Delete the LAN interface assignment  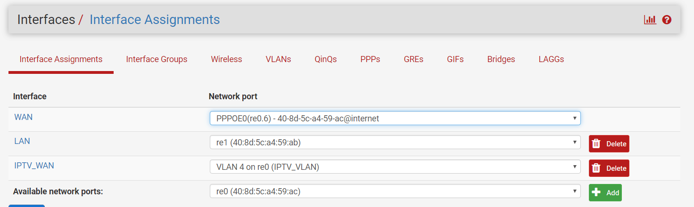[x=609, y=144]
